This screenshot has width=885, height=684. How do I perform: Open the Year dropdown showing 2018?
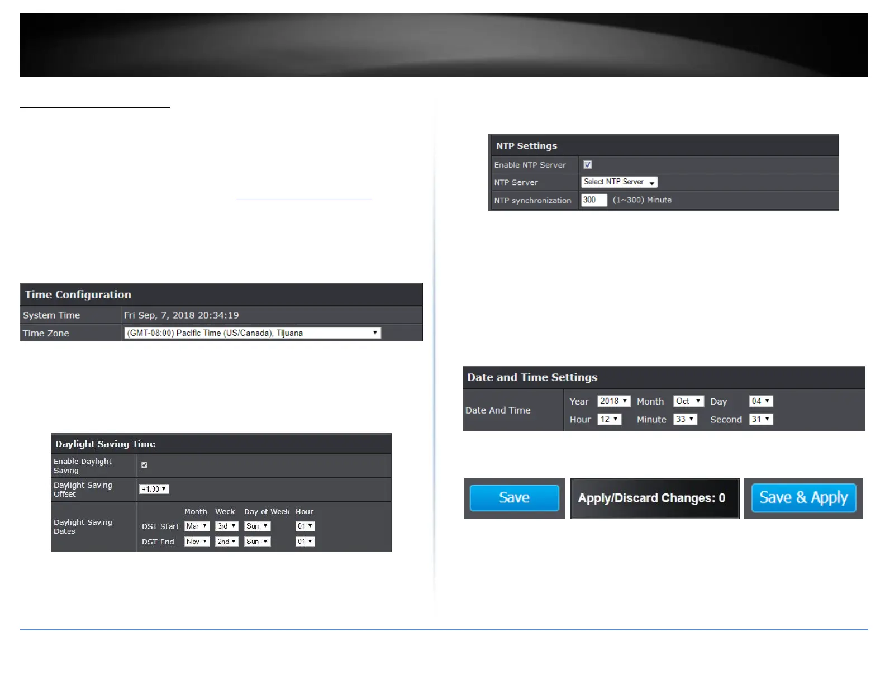pos(614,401)
